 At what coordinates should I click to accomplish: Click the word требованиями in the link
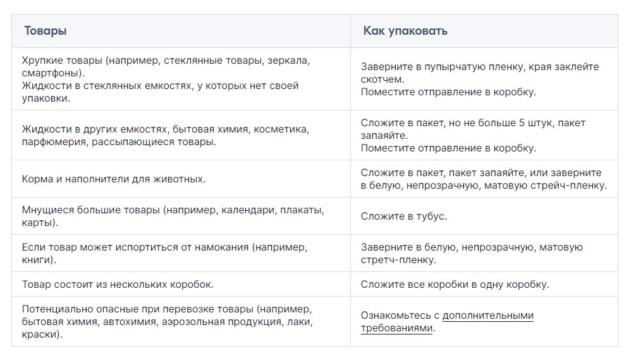(396, 328)
